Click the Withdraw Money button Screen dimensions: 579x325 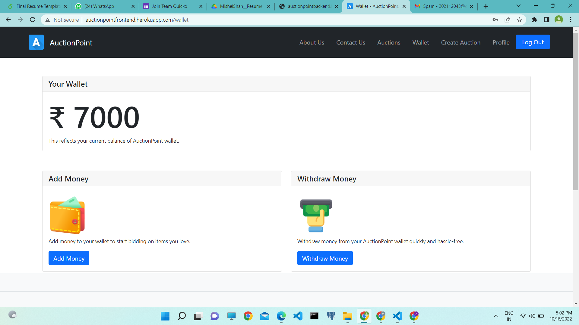pyautogui.click(x=325, y=258)
